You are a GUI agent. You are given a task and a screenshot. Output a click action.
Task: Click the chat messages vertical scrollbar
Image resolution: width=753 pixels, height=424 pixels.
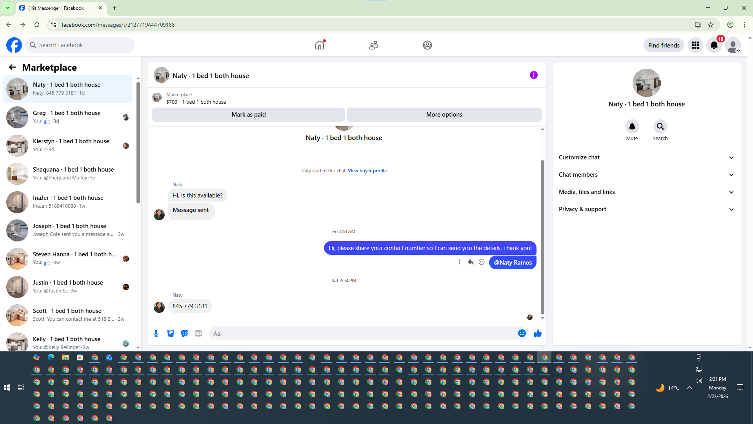(542, 236)
